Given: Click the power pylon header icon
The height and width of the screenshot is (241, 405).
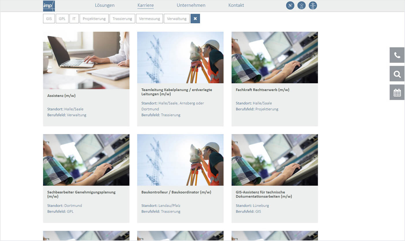Looking at the screenshot, I should (313, 5).
